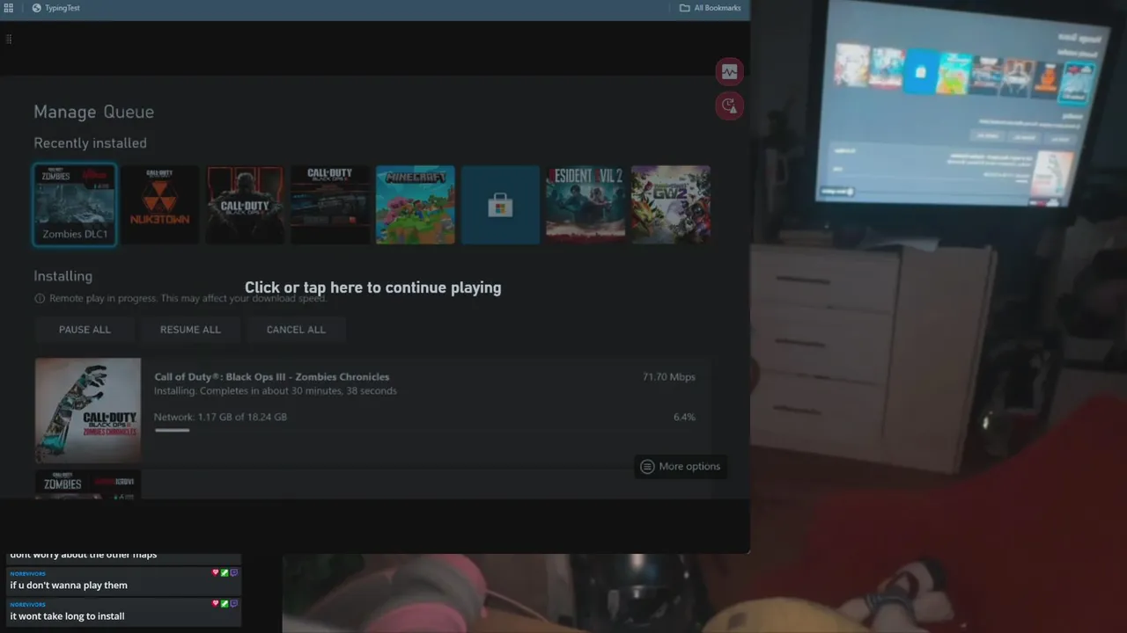The width and height of the screenshot is (1127, 633).
Task: Click Zombies Chronicles install cover art
Action: coord(88,410)
